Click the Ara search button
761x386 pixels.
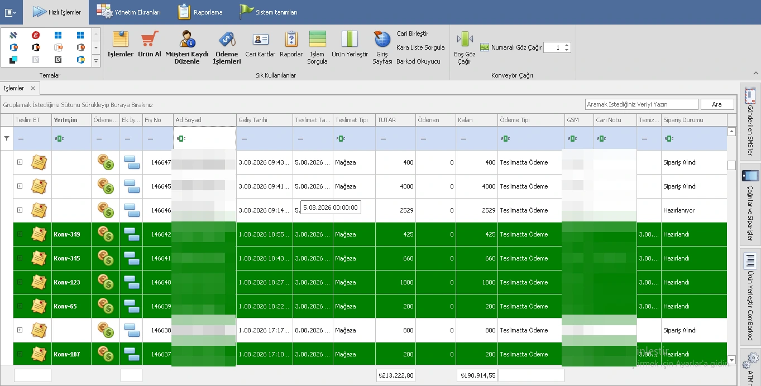(x=717, y=104)
